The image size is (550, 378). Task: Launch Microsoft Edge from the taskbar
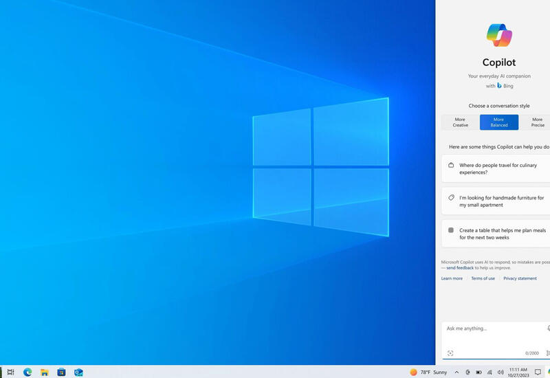point(27,372)
